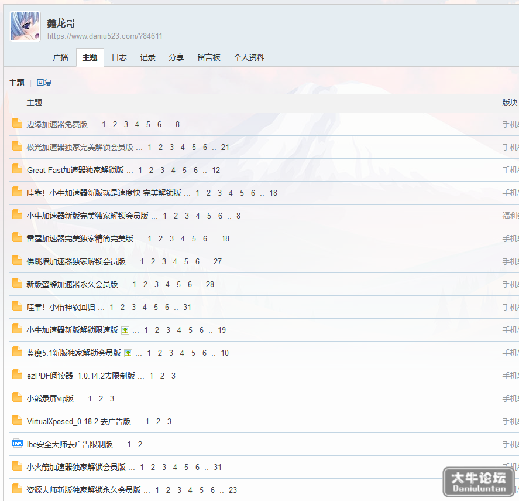Switch to the 记录 tab

tap(147, 57)
